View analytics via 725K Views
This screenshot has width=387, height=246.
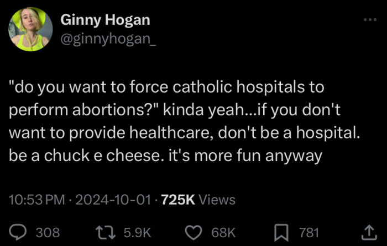[198, 200]
